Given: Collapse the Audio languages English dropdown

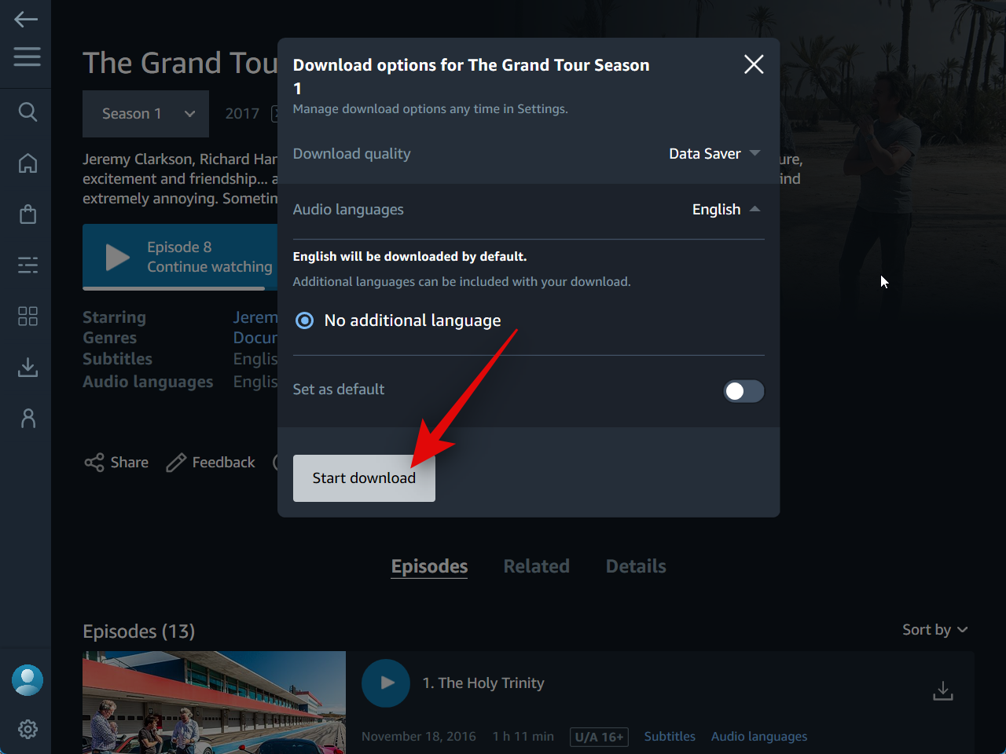Looking at the screenshot, I should pos(725,210).
